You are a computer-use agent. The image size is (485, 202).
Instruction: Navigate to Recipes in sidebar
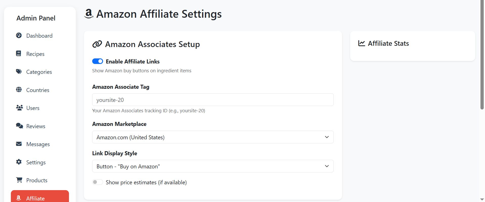(x=35, y=54)
